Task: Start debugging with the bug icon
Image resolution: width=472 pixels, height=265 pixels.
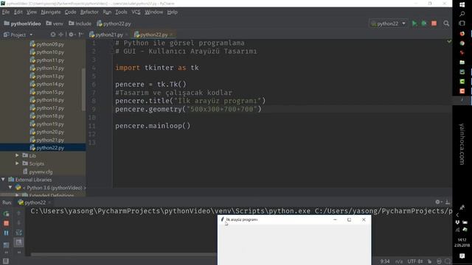Action: click(424, 24)
